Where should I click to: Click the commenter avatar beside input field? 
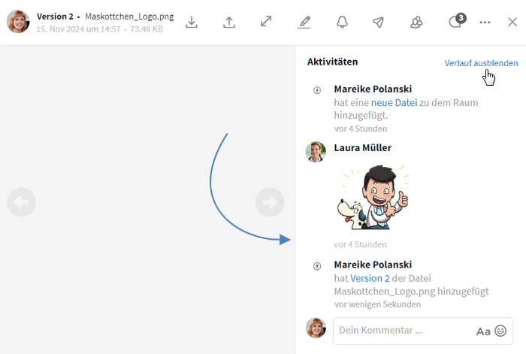pos(316,328)
